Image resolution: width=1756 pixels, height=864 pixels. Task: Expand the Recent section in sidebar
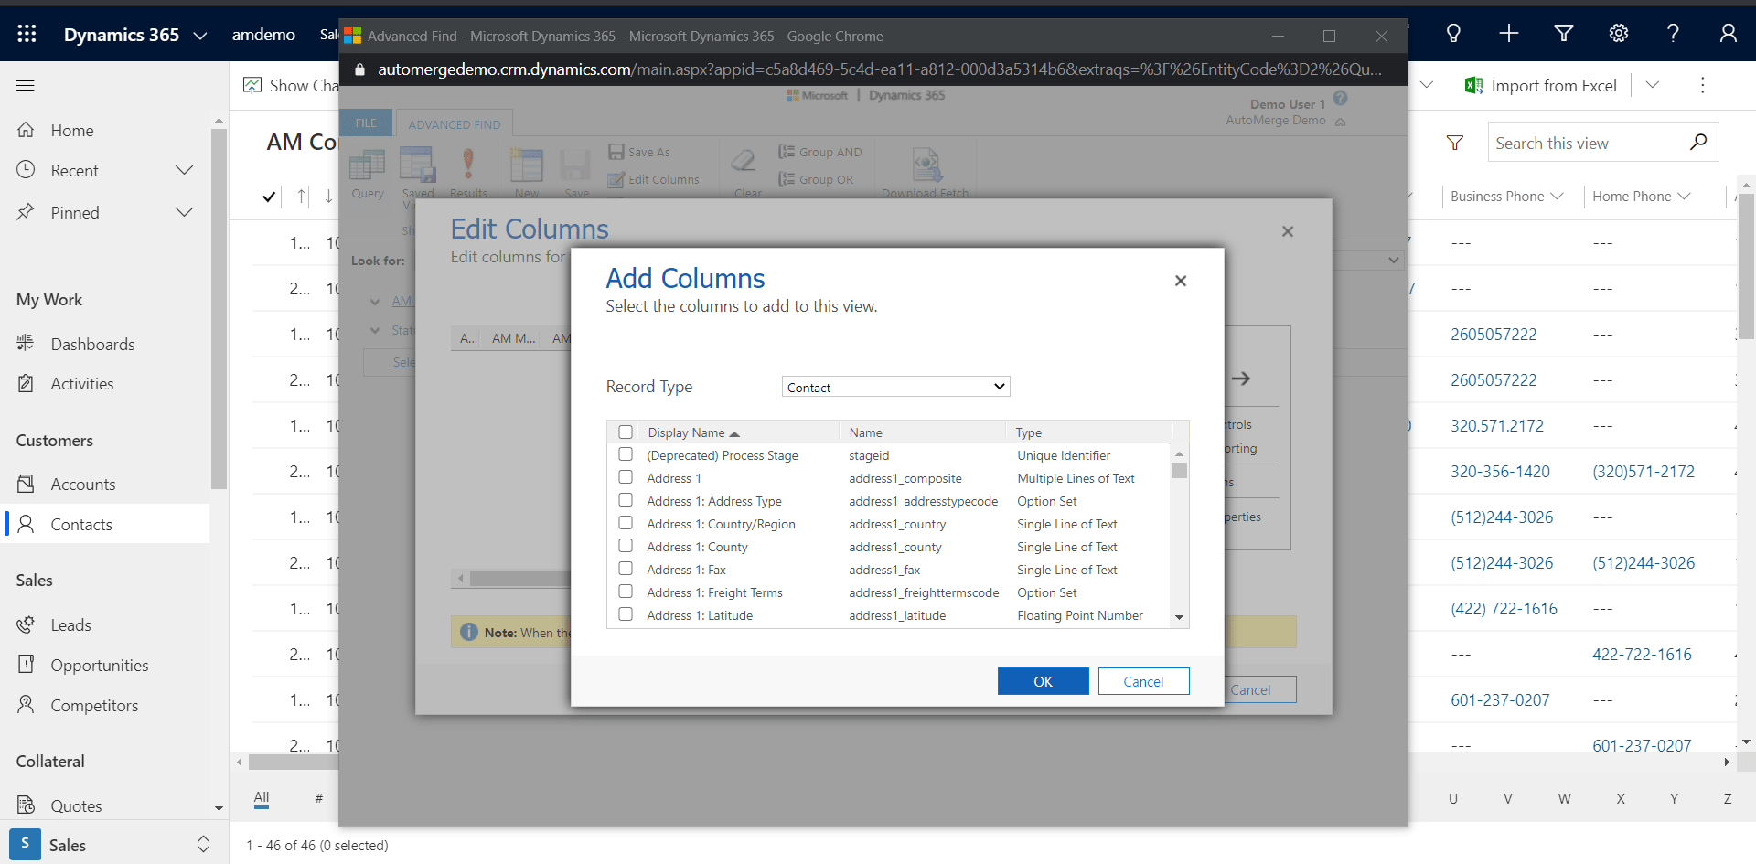(184, 171)
